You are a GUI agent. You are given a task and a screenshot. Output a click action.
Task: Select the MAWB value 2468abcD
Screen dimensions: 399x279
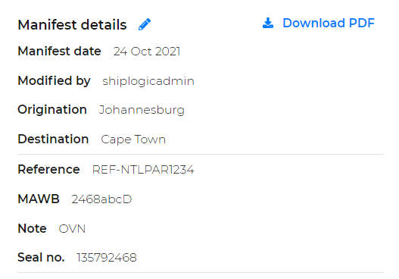101,199
